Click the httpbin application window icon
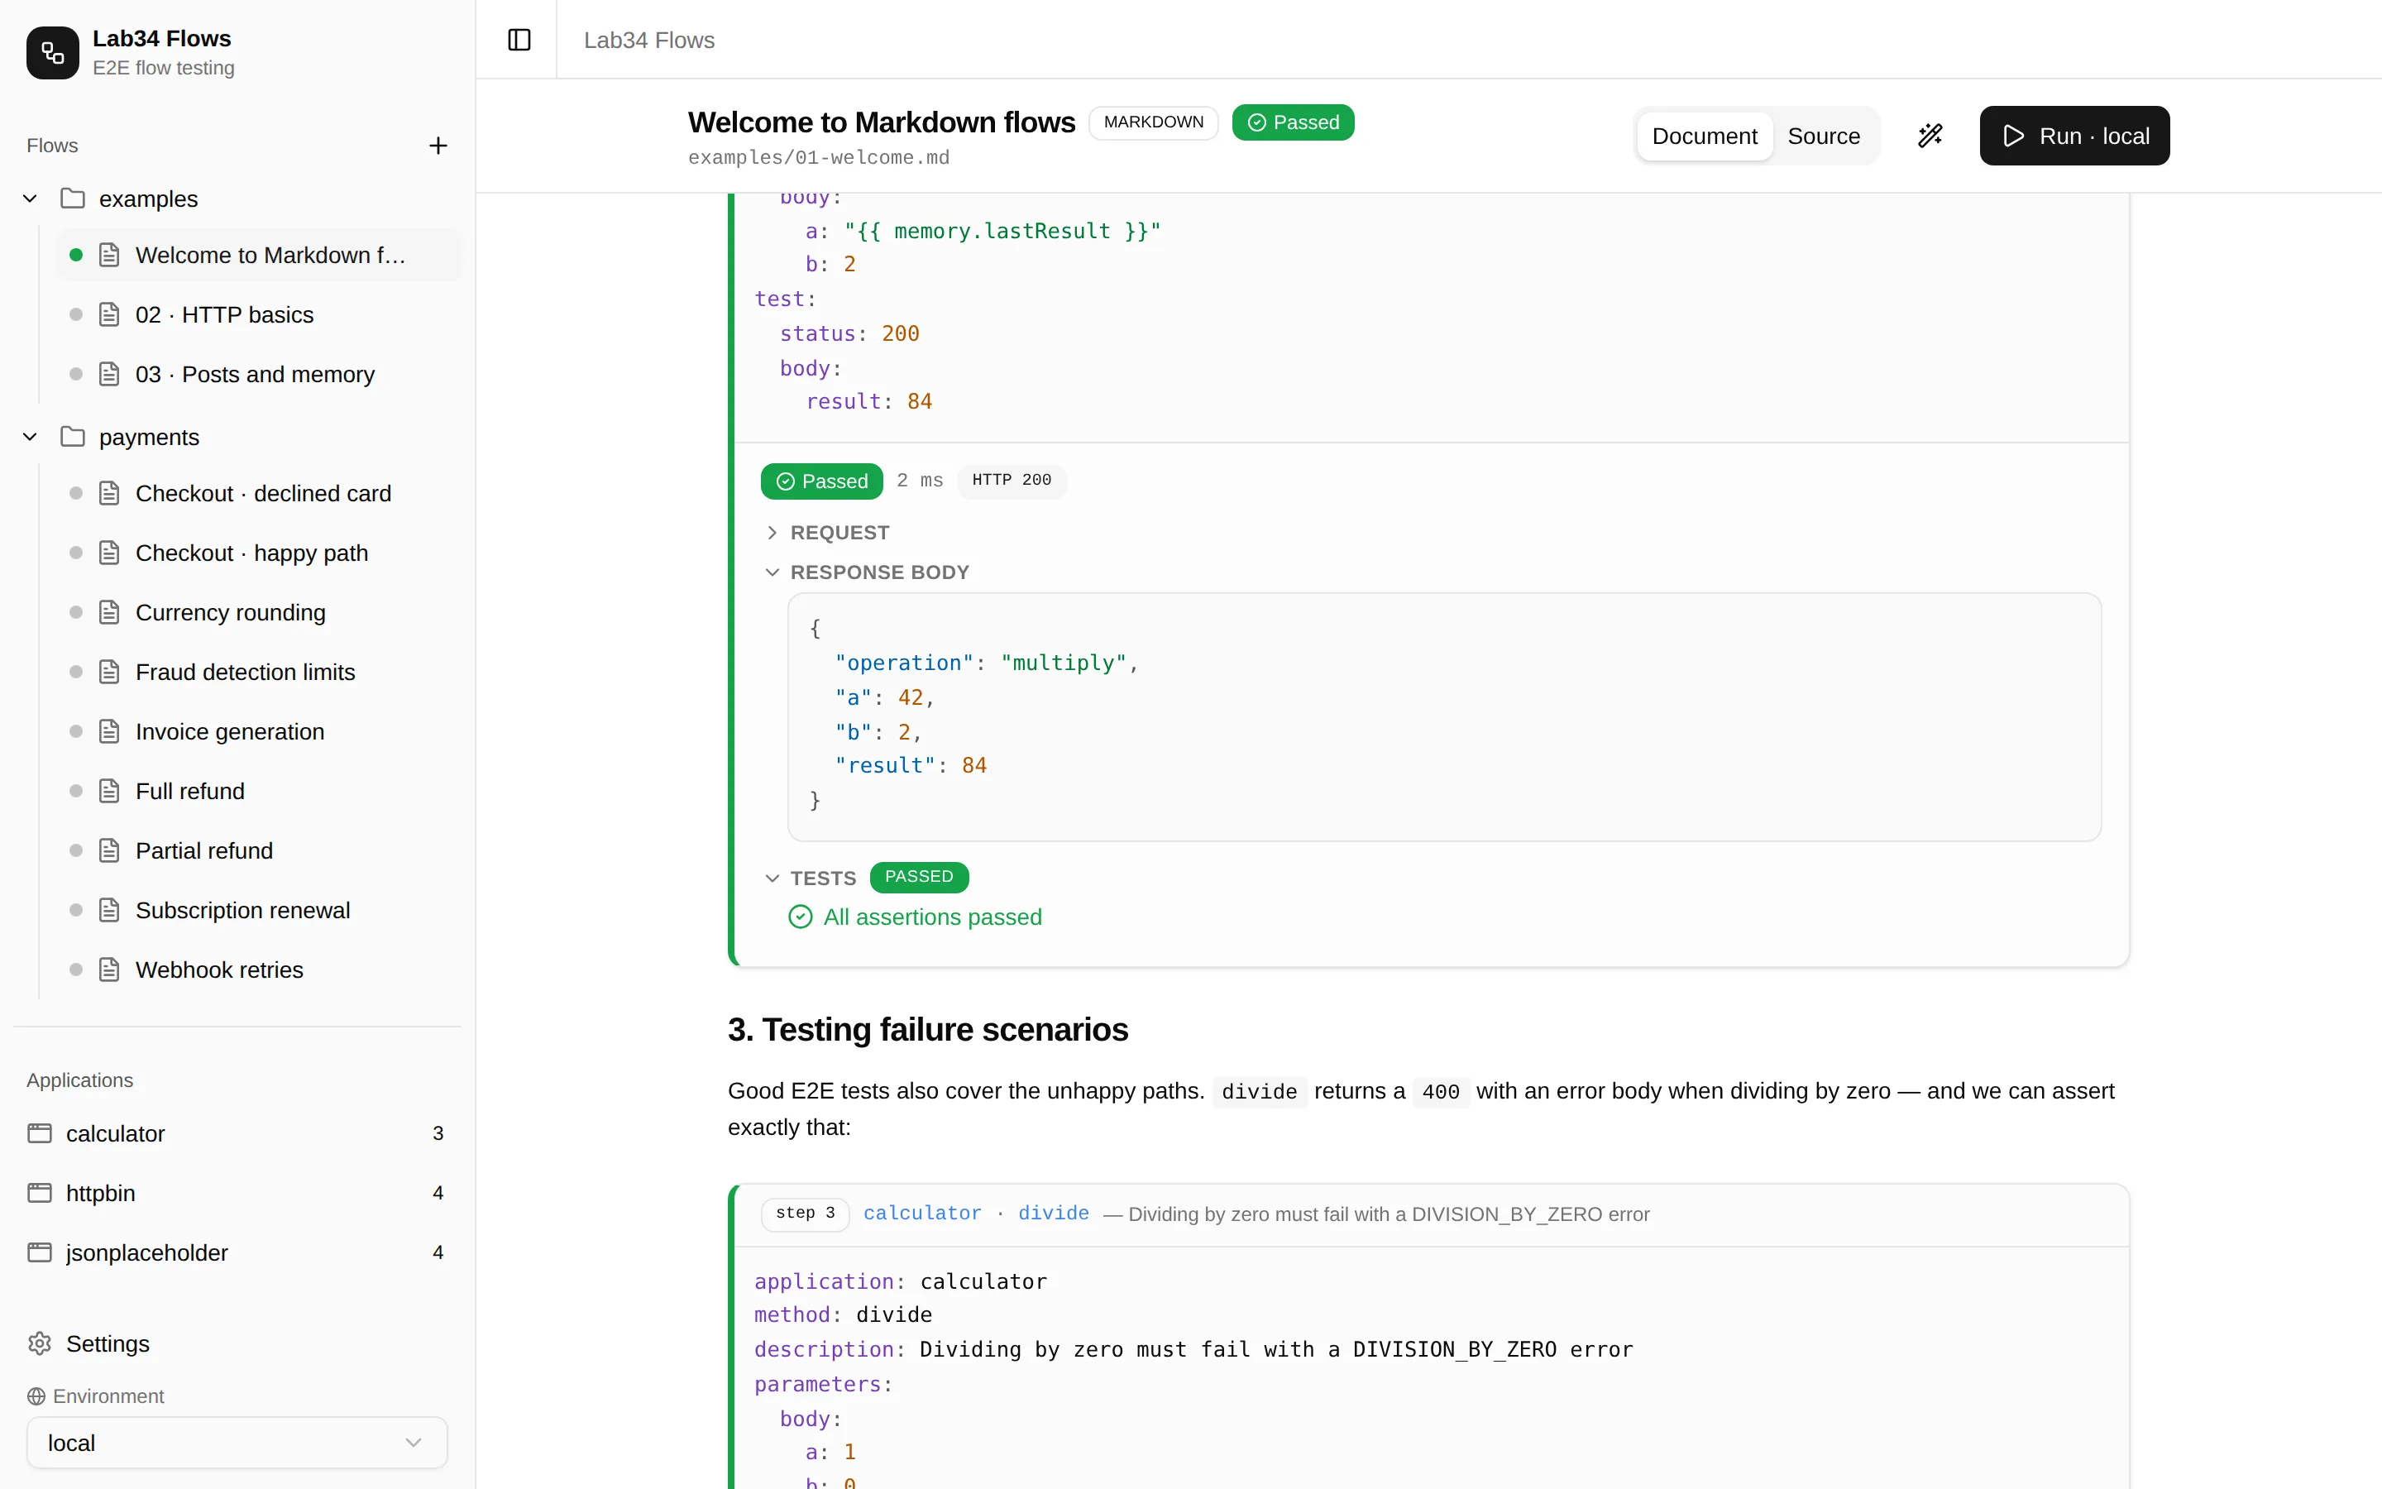Image resolution: width=2382 pixels, height=1489 pixels. click(40, 1193)
